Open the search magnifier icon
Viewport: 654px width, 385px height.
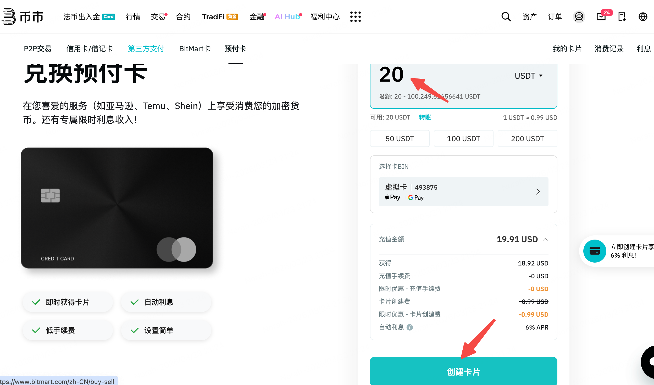[x=506, y=17]
